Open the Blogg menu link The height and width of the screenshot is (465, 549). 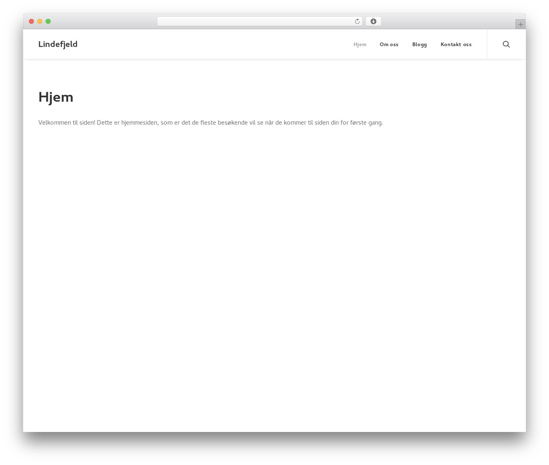[419, 45]
